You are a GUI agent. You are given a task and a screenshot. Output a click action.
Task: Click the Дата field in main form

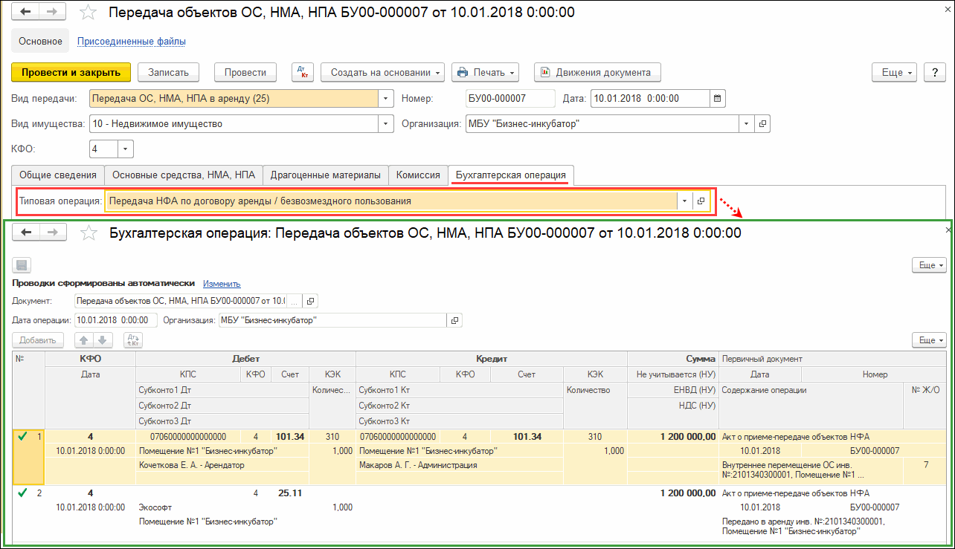[650, 98]
